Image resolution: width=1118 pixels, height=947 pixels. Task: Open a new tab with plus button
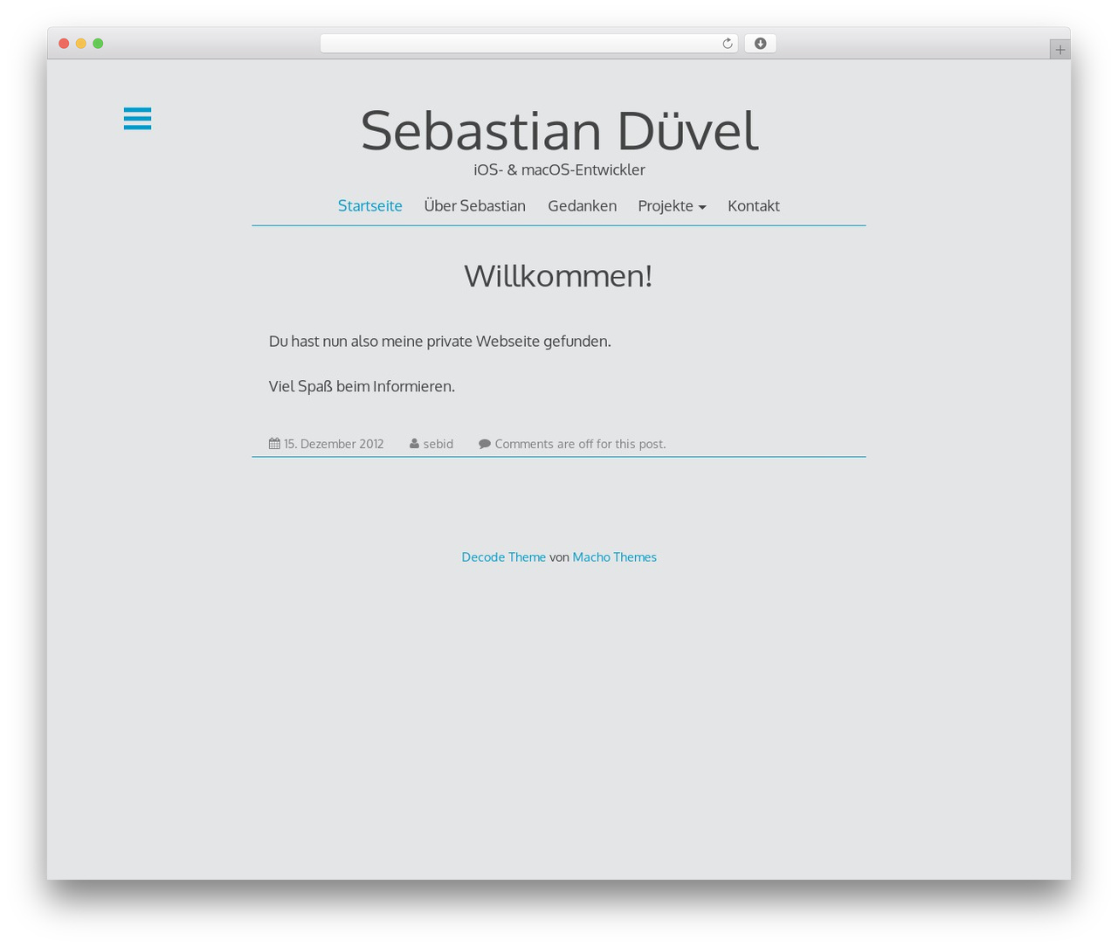(1059, 50)
